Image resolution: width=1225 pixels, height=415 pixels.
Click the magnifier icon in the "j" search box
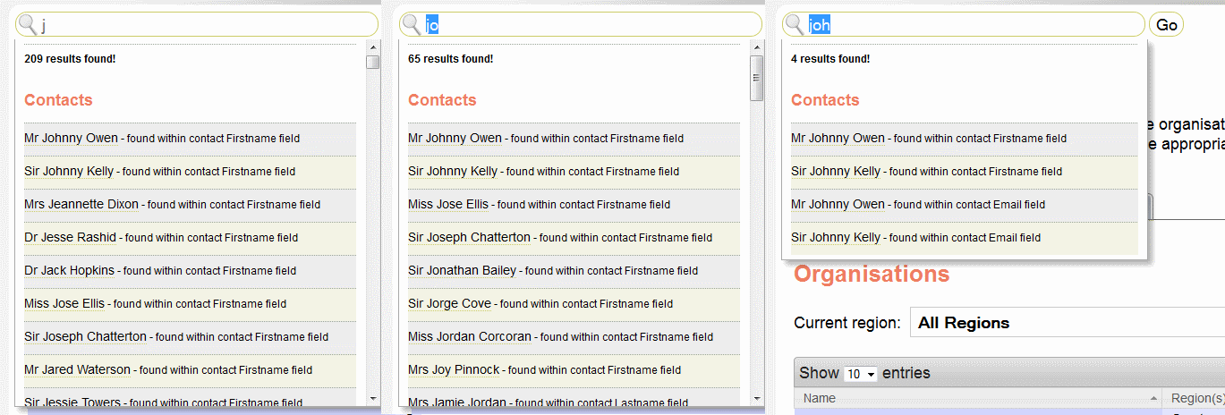tap(29, 25)
